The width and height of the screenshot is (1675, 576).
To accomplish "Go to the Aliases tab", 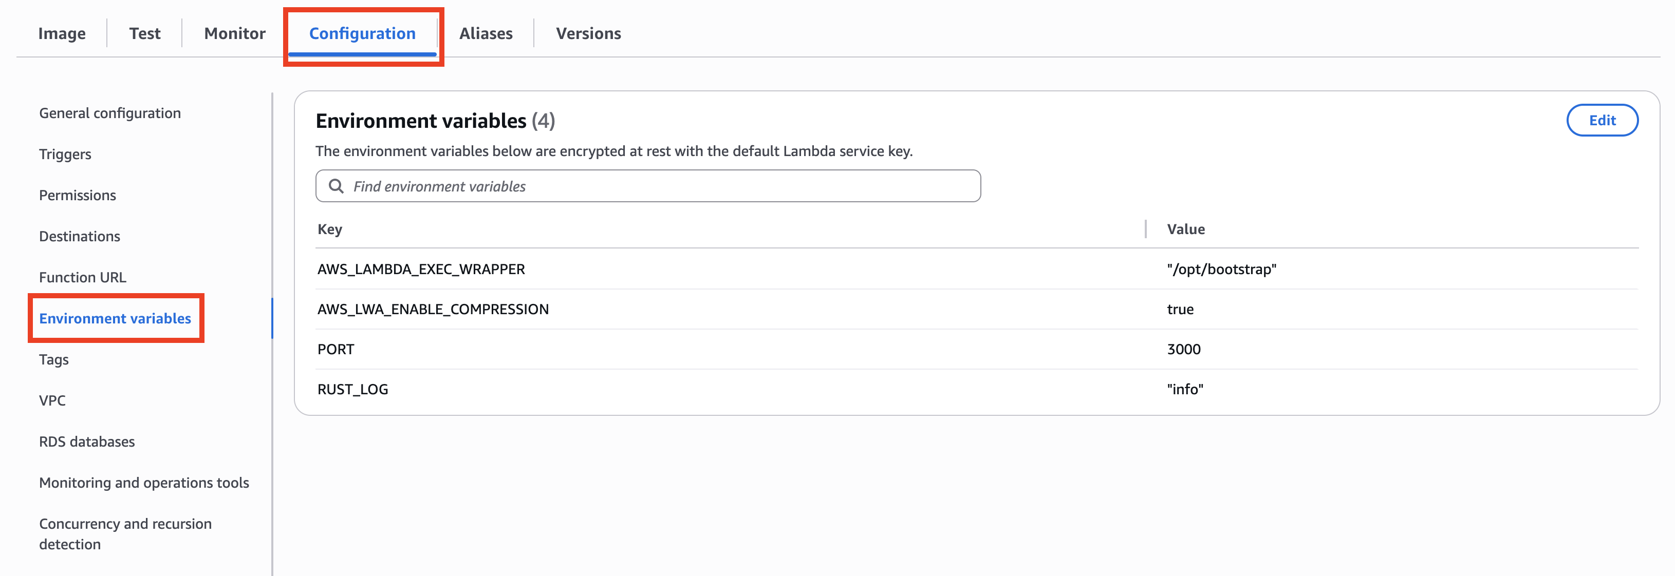I will tap(486, 33).
